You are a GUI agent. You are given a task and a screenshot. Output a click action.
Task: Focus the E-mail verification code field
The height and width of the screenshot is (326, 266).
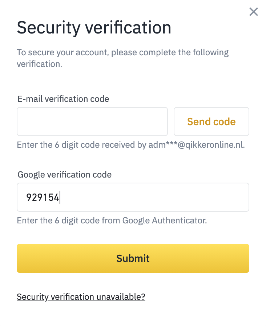(x=92, y=122)
